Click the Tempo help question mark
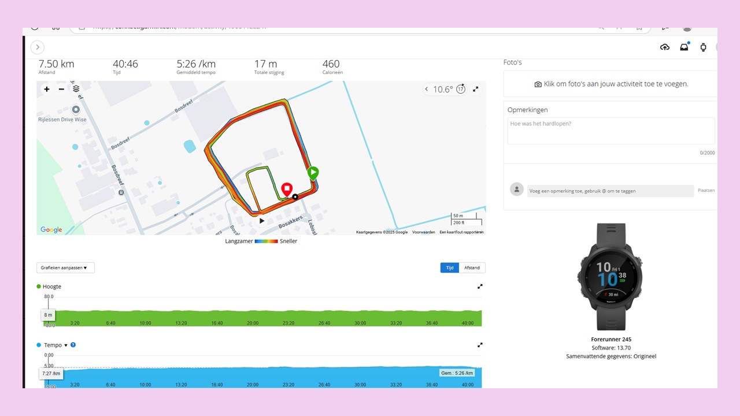The height and width of the screenshot is (416, 740). [73, 345]
